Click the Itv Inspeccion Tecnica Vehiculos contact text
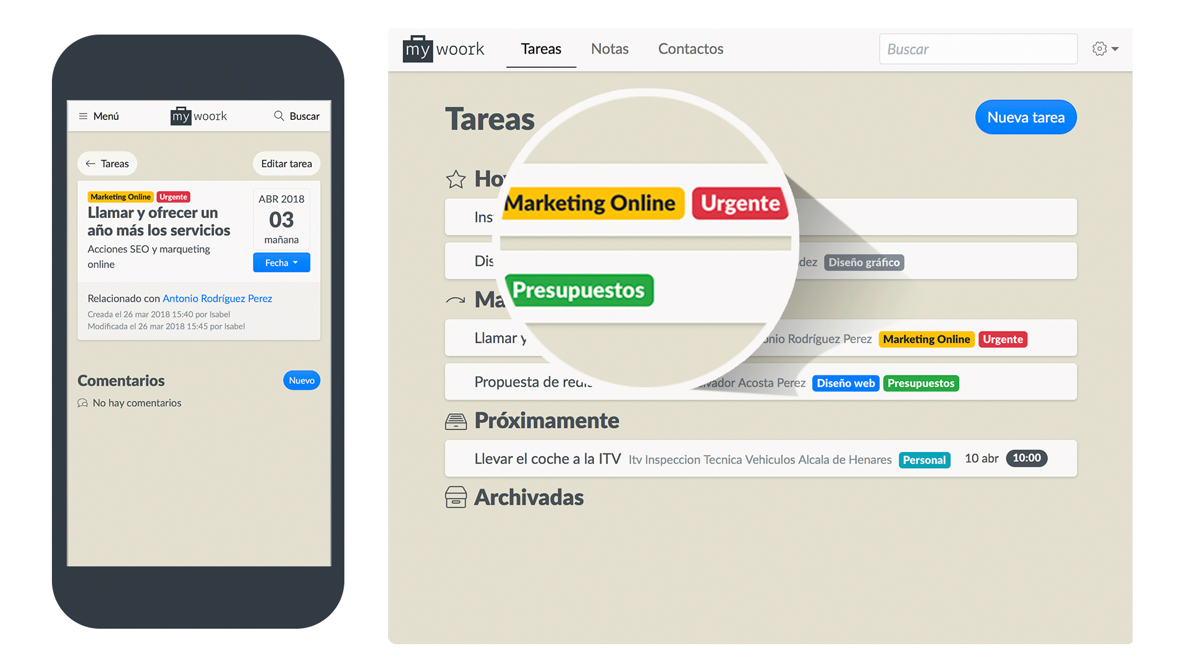The image size is (1187, 667). click(x=760, y=460)
